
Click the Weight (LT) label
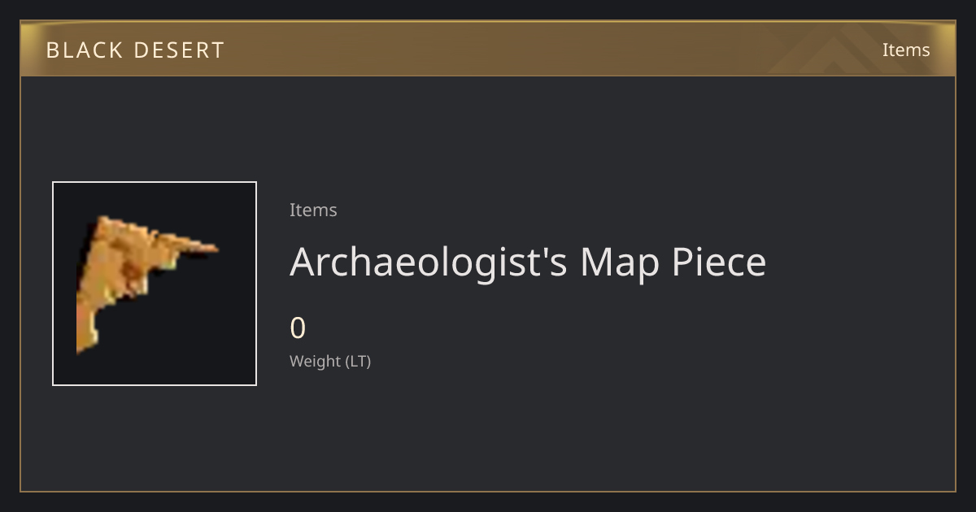pyautogui.click(x=330, y=361)
